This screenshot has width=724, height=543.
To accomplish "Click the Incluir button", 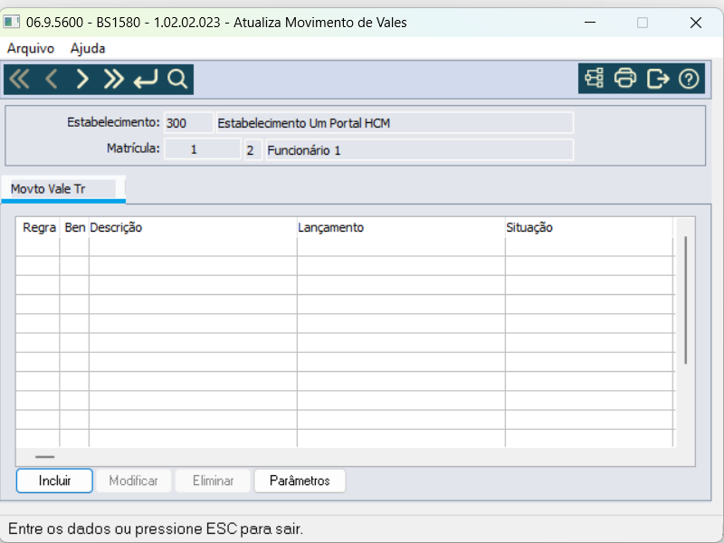I will [x=54, y=481].
